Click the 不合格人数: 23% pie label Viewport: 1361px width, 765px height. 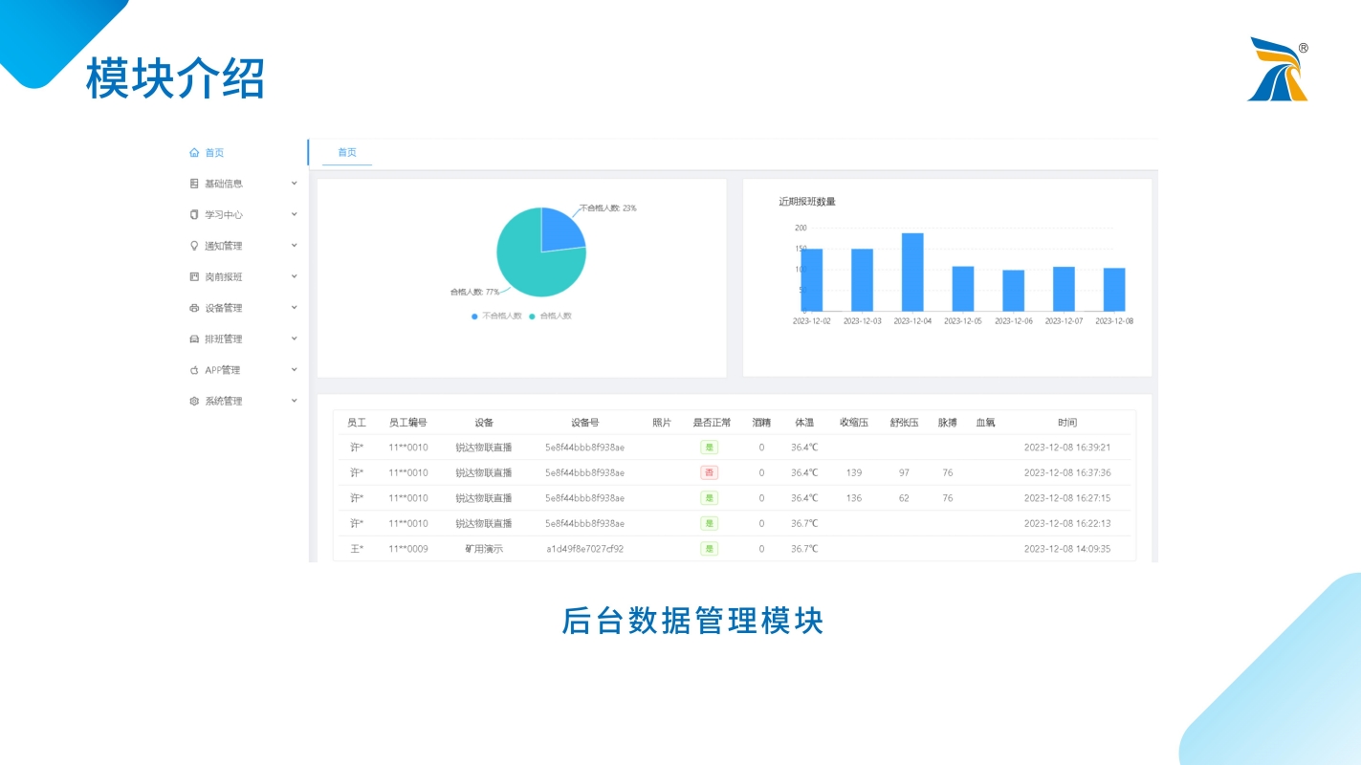608,208
